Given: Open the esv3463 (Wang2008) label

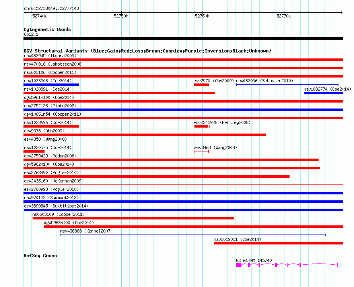Looking at the screenshot, I should tap(216, 147).
